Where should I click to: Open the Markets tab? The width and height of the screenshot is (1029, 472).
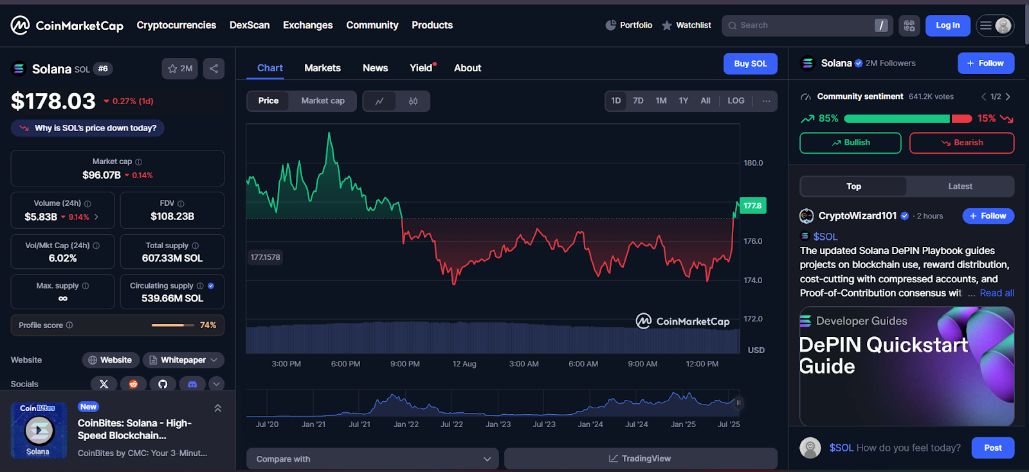tap(322, 68)
